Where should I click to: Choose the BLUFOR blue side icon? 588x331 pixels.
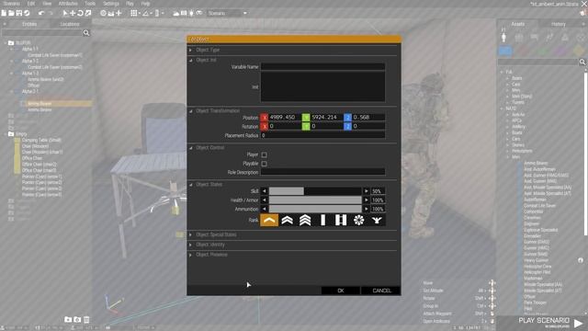coord(505,51)
